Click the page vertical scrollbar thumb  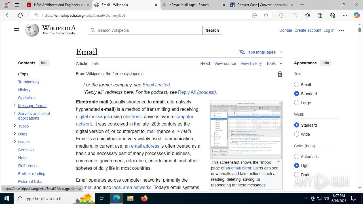360,29
